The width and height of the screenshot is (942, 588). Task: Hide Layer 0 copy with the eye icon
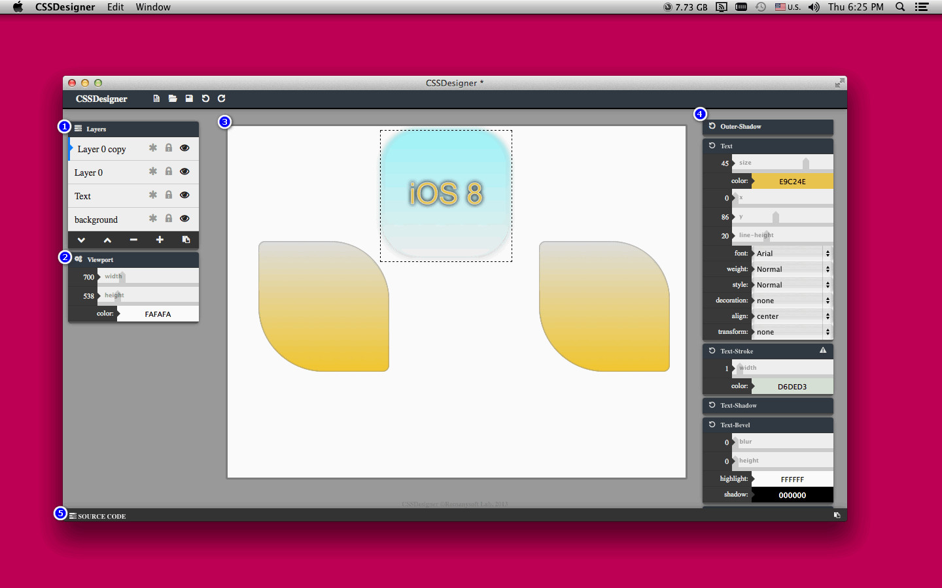184,148
